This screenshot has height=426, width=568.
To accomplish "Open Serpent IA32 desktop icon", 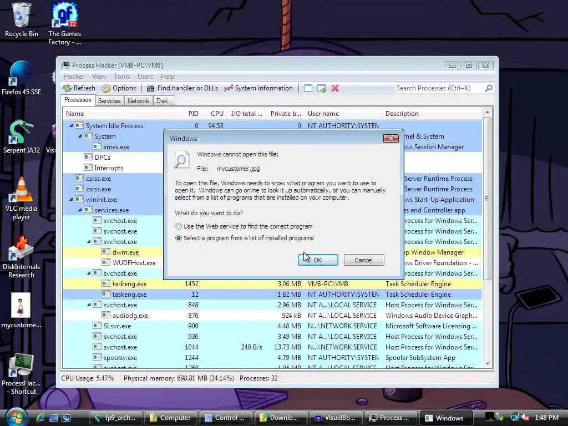I will (x=22, y=136).
